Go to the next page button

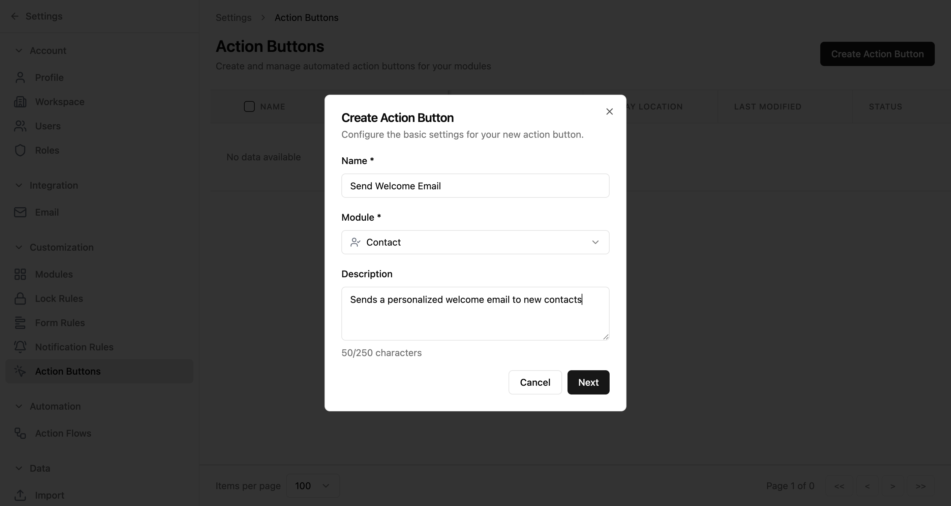point(892,486)
